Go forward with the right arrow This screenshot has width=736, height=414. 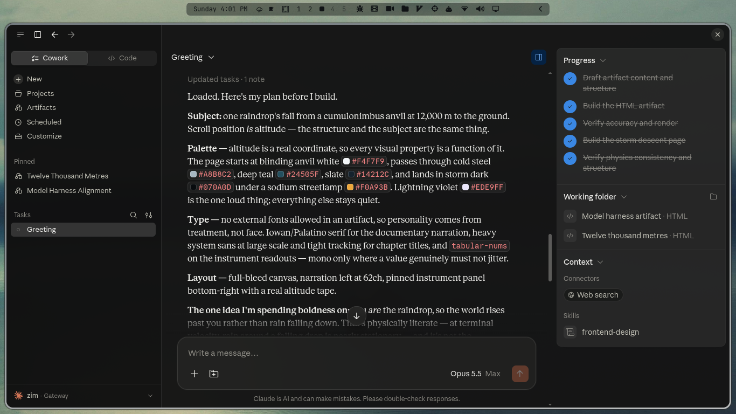coord(71,34)
